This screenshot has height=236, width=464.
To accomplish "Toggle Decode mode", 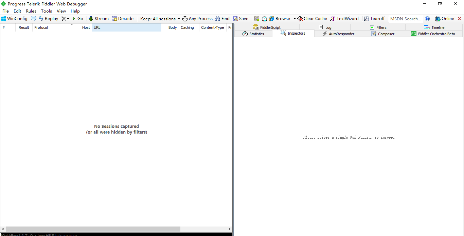I will [x=123, y=19].
